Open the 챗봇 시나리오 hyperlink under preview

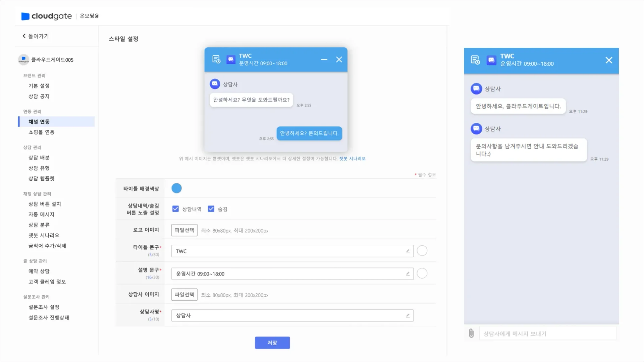352,159
